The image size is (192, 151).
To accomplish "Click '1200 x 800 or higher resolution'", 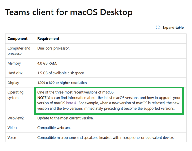I will (x=62, y=83).
